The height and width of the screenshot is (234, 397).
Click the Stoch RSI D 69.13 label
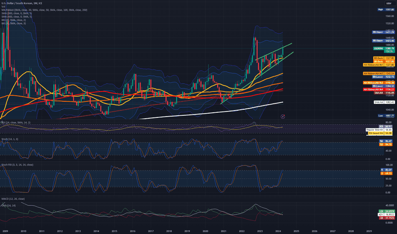point(387,173)
